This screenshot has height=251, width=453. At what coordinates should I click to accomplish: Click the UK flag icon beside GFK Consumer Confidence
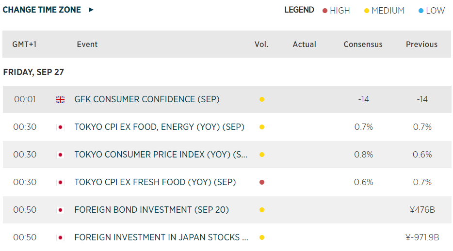pos(60,100)
